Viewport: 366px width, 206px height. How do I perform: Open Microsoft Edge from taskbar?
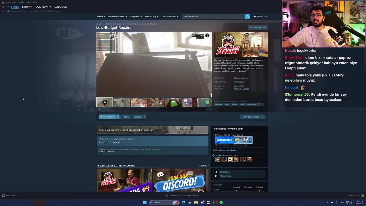click(183, 203)
